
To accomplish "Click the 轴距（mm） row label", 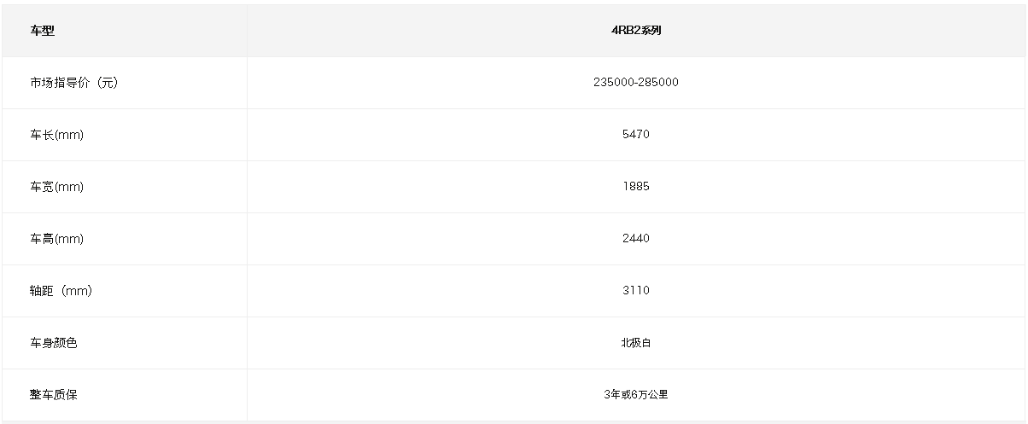I will pyautogui.click(x=61, y=291).
